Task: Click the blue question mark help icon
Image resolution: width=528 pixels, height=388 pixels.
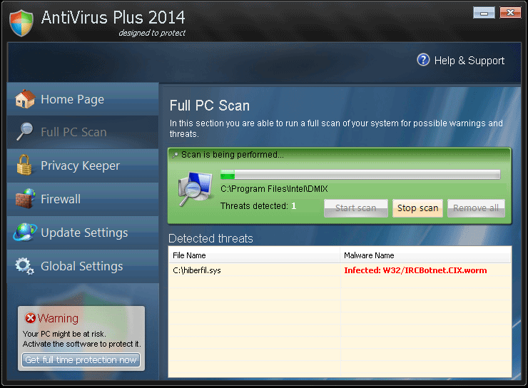Action: [x=424, y=60]
